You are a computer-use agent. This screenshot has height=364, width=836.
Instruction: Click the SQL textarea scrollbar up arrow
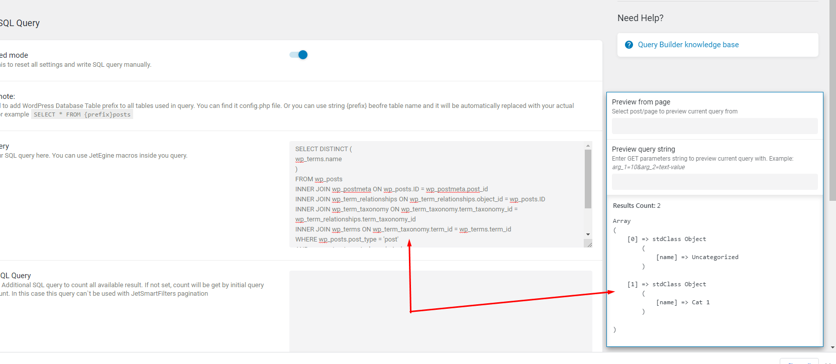pyautogui.click(x=588, y=146)
